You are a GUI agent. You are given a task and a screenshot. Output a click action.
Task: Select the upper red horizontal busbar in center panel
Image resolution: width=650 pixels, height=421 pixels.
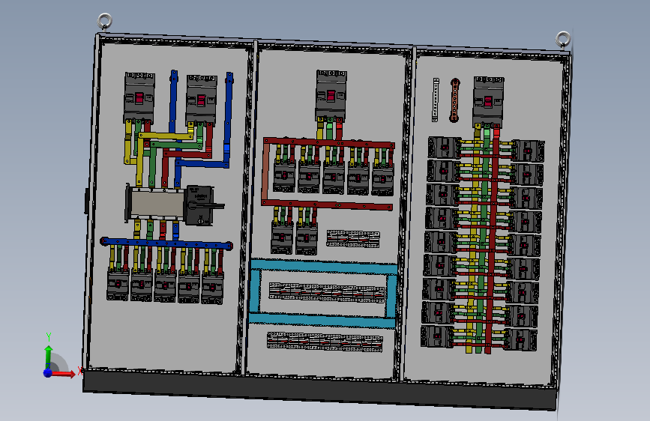coord(328,142)
